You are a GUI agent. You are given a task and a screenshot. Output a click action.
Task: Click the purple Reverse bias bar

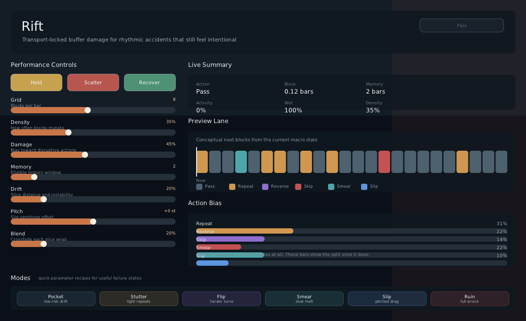(230, 239)
